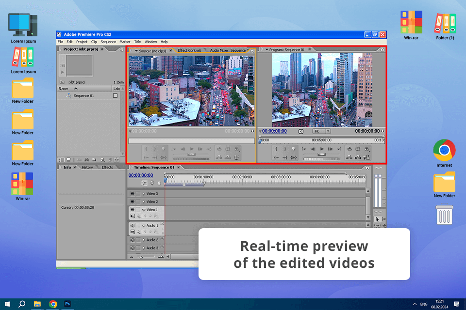Toggle Safe Margins in Program monitor
The width and height of the screenshot is (466, 310).
(358, 149)
